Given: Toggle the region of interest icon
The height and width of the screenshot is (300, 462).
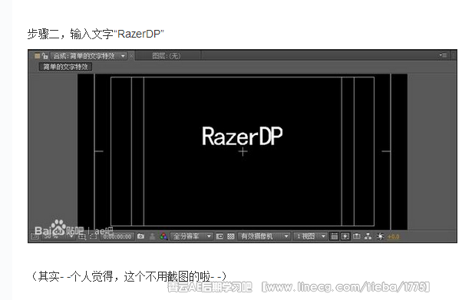Looking at the screenshot, I should [219, 236].
